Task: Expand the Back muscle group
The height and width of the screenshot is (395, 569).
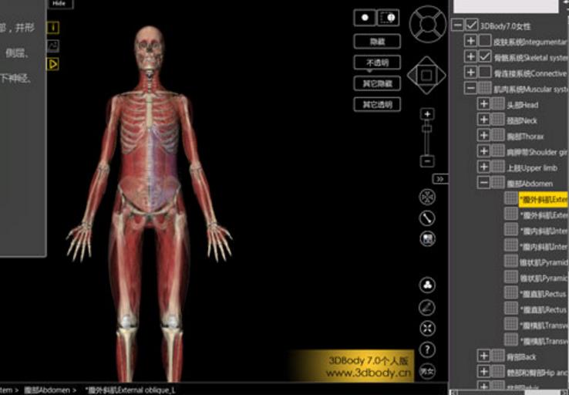Action: (x=483, y=356)
